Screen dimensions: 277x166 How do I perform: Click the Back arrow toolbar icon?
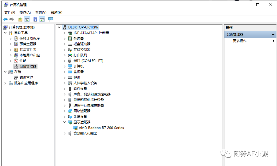point(5,19)
